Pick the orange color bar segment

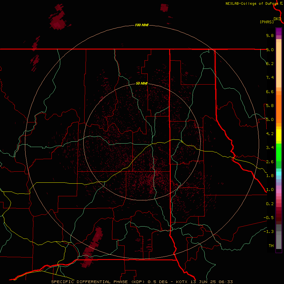pyautogui.click(x=279, y=109)
